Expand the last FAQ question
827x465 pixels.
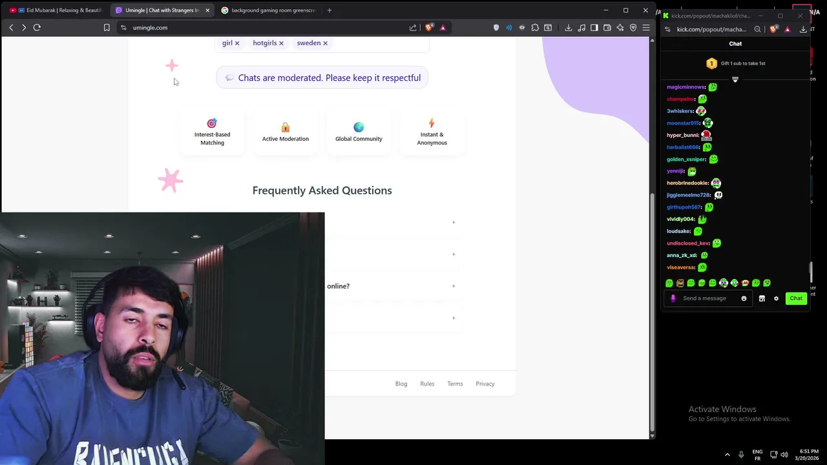(454, 318)
